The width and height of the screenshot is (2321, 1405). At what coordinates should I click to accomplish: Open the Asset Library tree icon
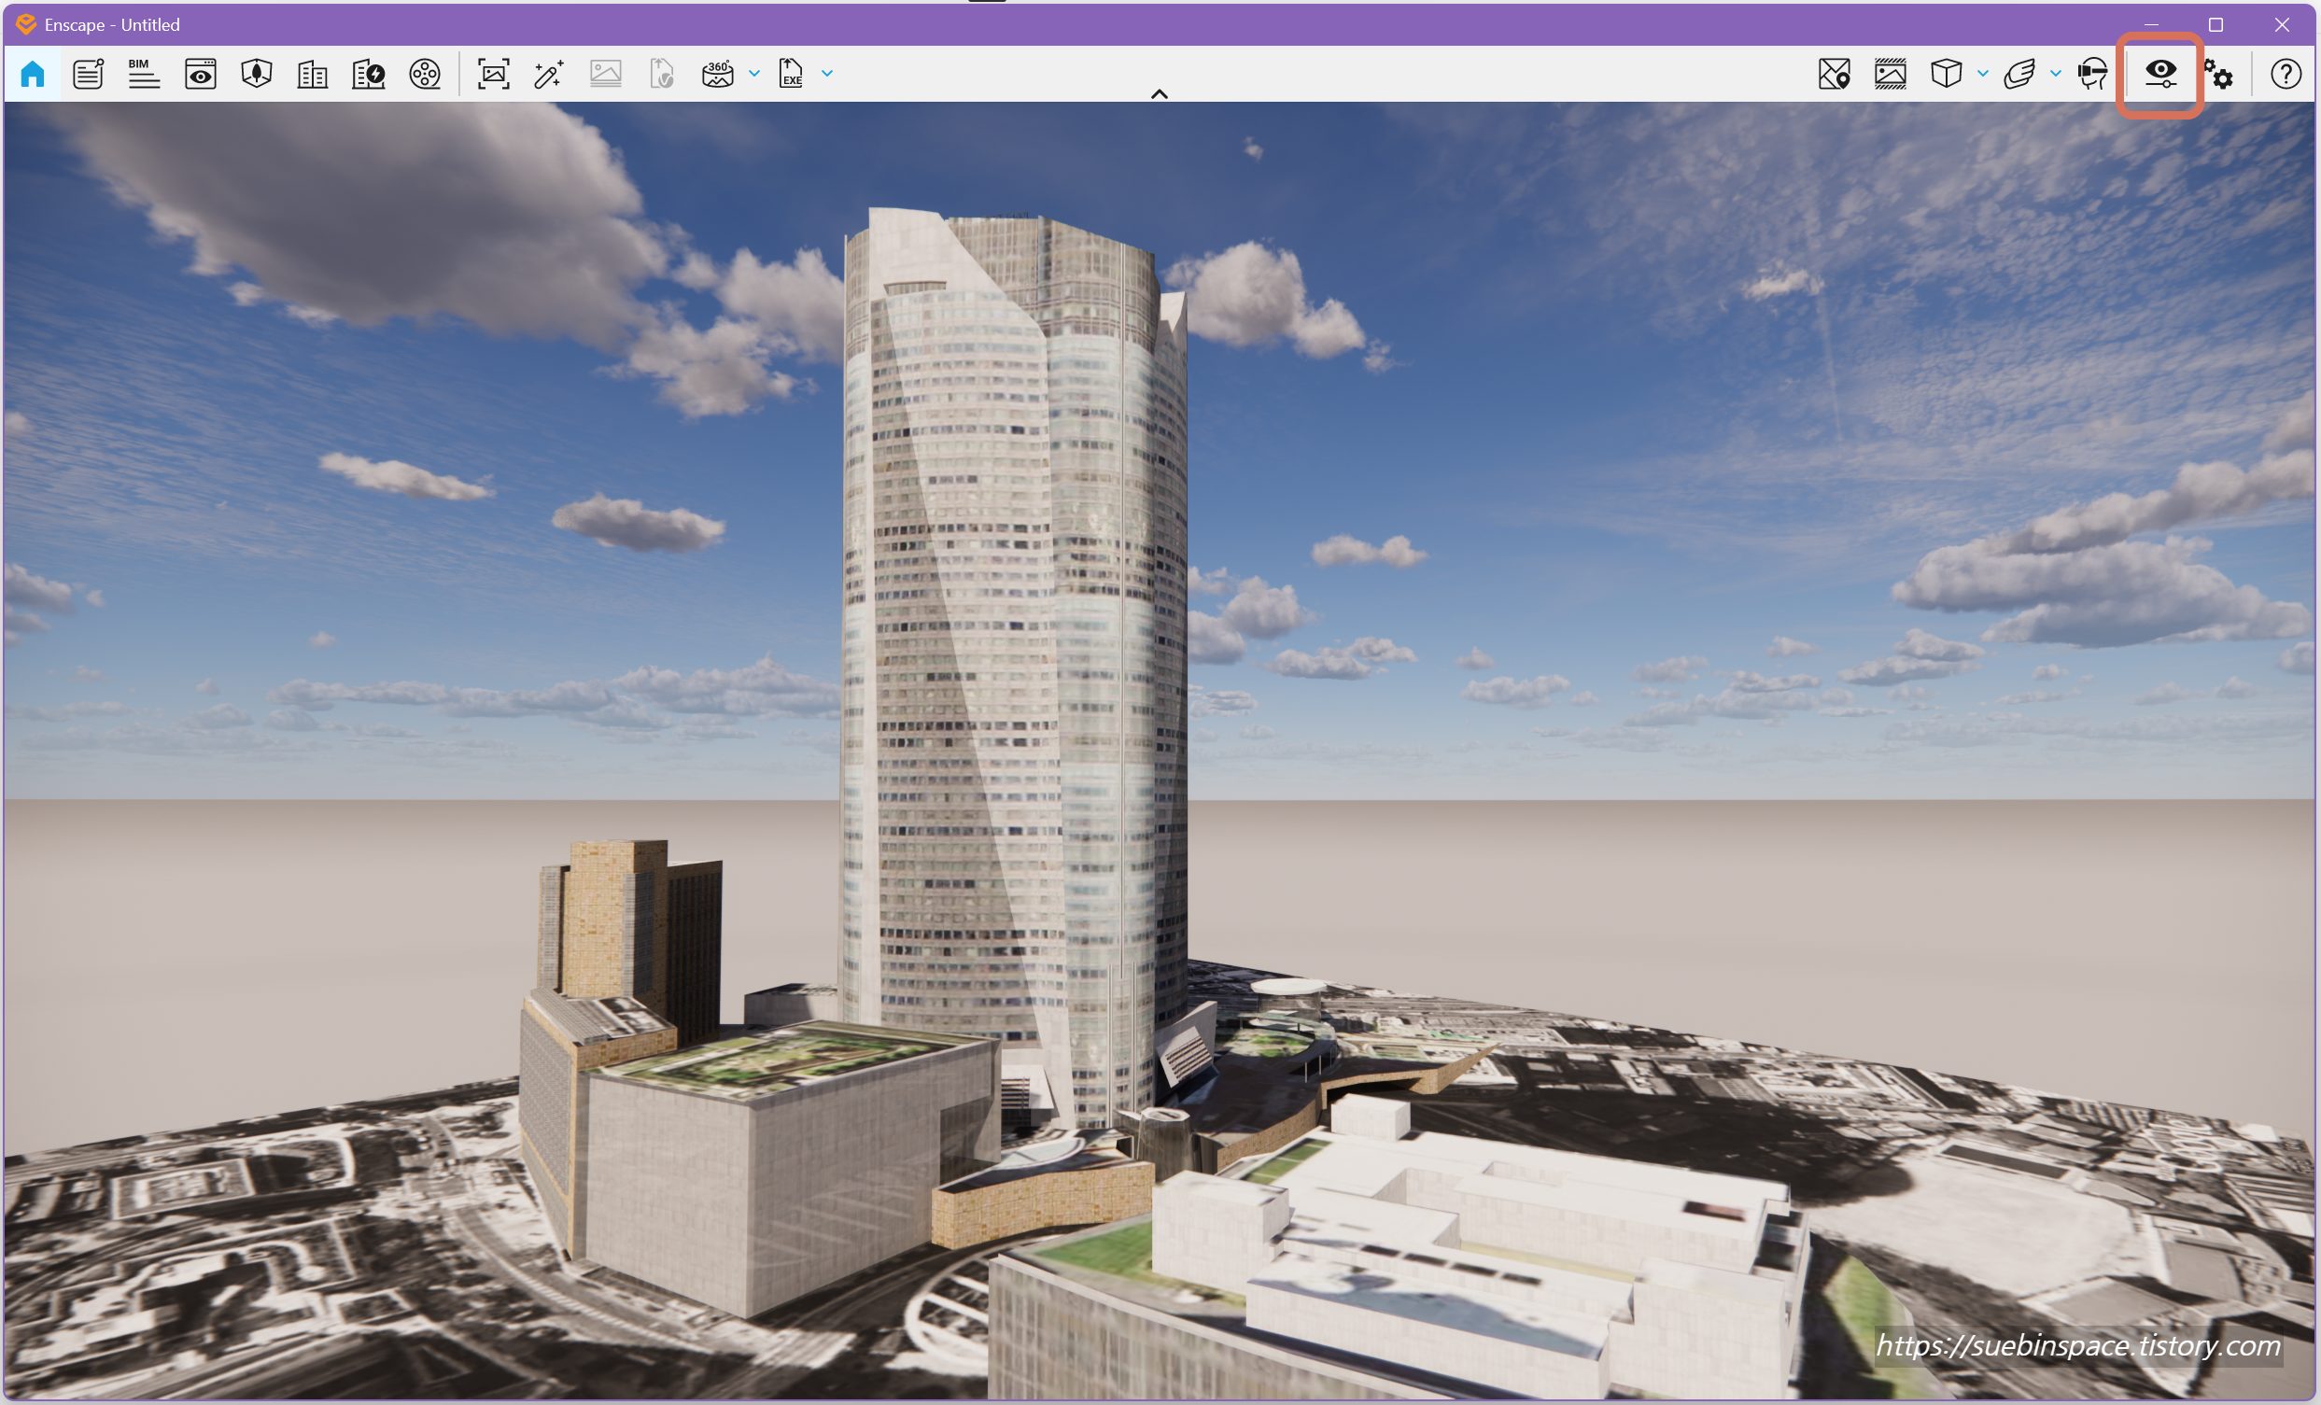click(256, 74)
